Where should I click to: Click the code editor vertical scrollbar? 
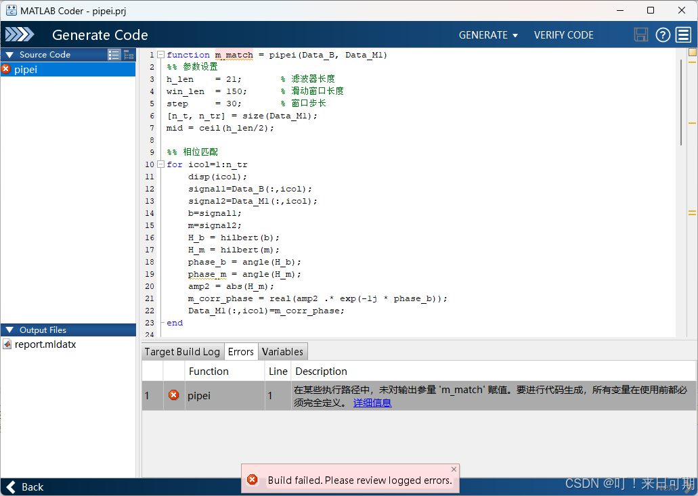pyautogui.click(x=681, y=102)
